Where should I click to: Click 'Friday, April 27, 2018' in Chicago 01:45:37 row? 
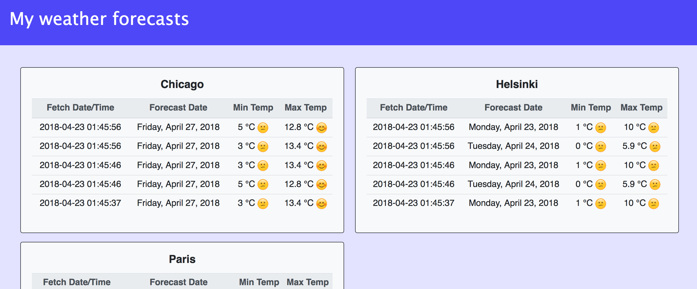pos(178,203)
